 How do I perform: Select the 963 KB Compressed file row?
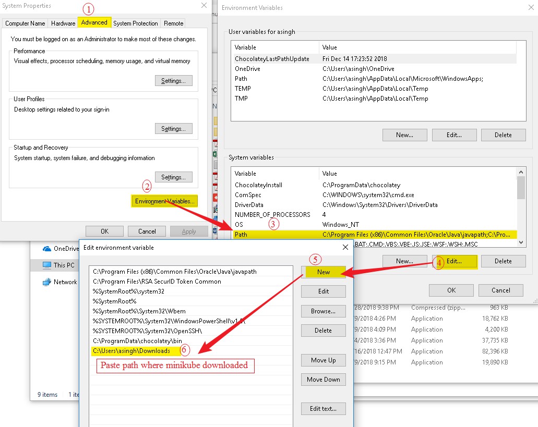[432, 308]
